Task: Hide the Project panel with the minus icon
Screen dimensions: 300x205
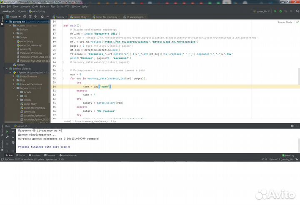Action: coord(47,17)
